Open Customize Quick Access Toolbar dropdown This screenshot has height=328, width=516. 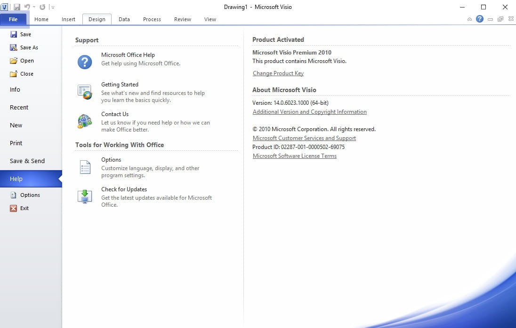click(x=53, y=7)
